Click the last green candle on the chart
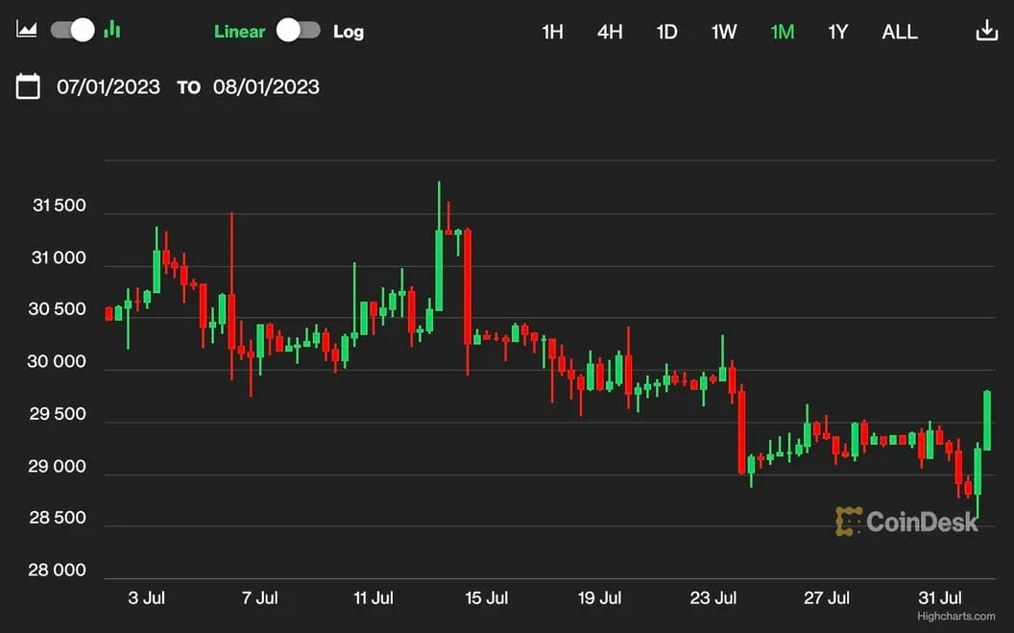Image resolution: width=1014 pixels, height=633 pixels. pyautogui.click(x=987, y=421)
